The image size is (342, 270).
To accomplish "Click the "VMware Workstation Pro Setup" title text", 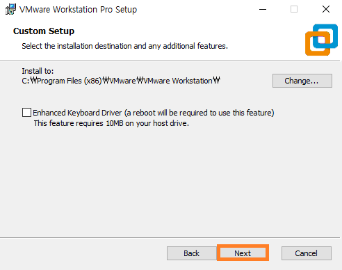I will point(78,9).
